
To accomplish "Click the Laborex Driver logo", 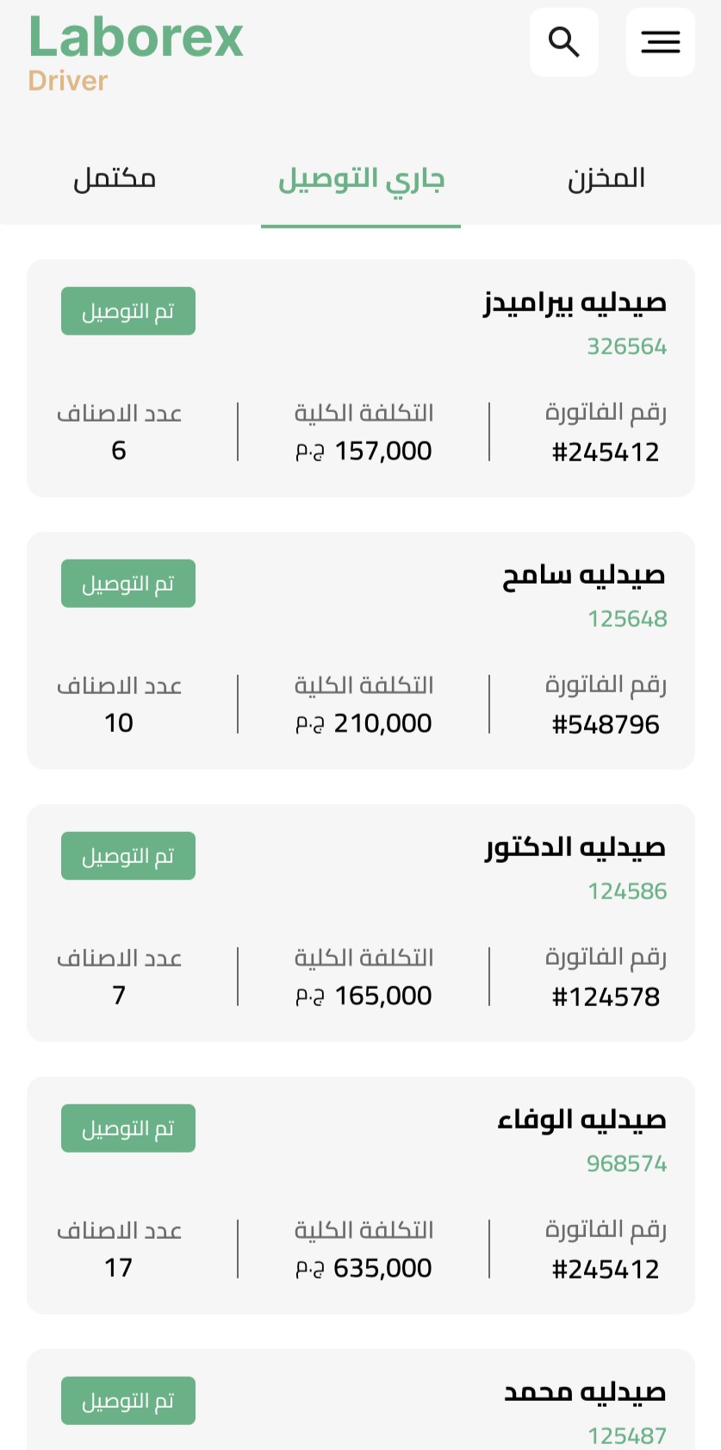I will pos(136,53).
